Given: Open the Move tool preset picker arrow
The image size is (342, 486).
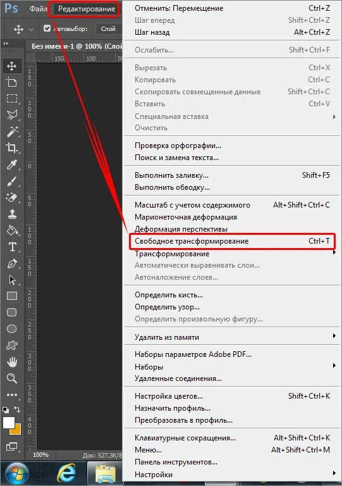Looking at the screenshot, I should (31, 30).
